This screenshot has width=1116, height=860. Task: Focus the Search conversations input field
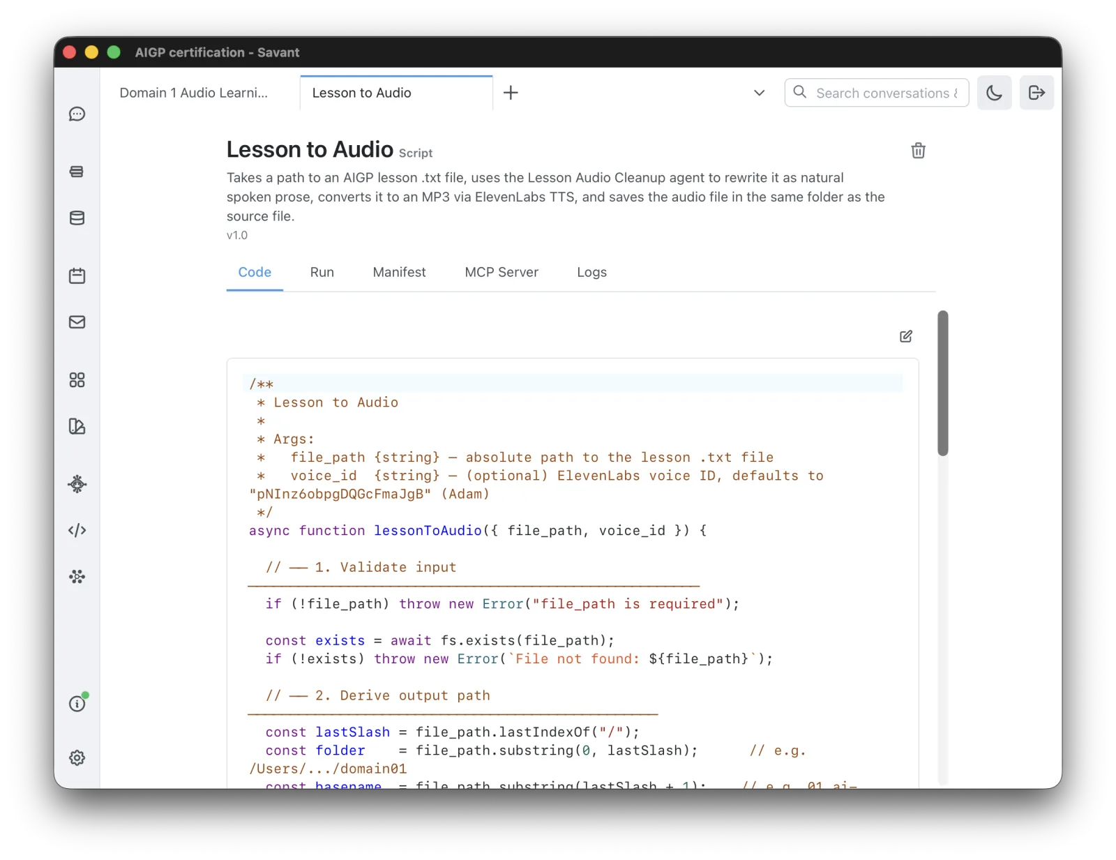(x=877, y=93)
